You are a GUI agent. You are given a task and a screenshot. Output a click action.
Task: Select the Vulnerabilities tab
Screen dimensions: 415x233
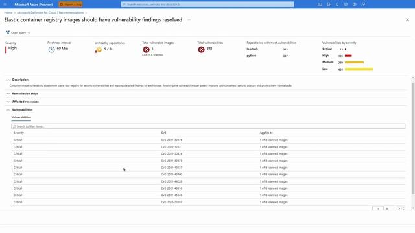(21, 117)
